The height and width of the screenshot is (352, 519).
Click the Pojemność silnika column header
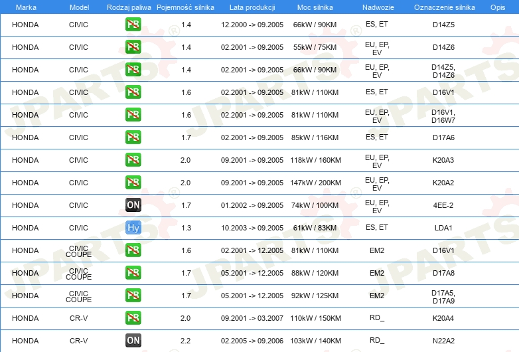185,7
